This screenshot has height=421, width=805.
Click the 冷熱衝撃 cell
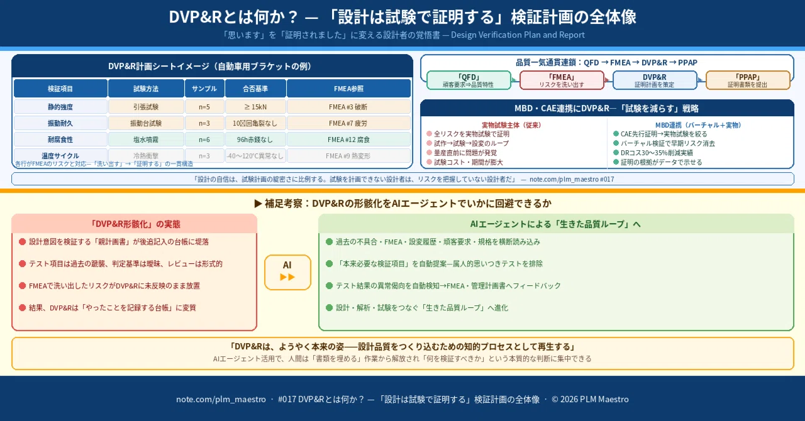pyautogui.click(x=146, y=156)
